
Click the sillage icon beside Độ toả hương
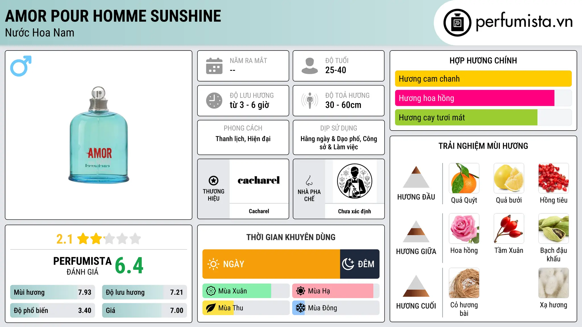click(309, 100)
